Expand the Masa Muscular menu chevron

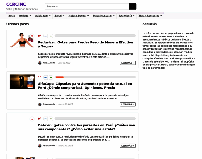pyautogui.click(x=114, y=16)
